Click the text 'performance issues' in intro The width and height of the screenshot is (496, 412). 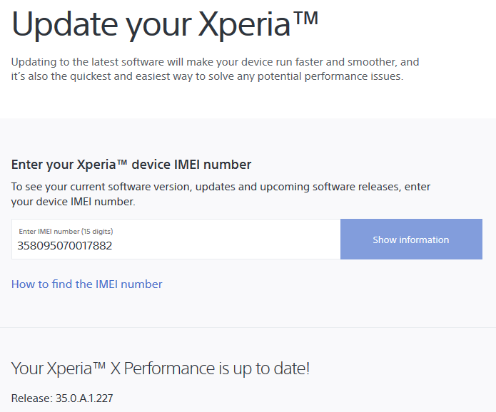pyautogui.click(x=354, y=76)
